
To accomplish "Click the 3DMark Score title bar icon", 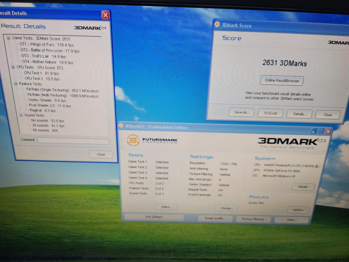I will click(217, 24).
